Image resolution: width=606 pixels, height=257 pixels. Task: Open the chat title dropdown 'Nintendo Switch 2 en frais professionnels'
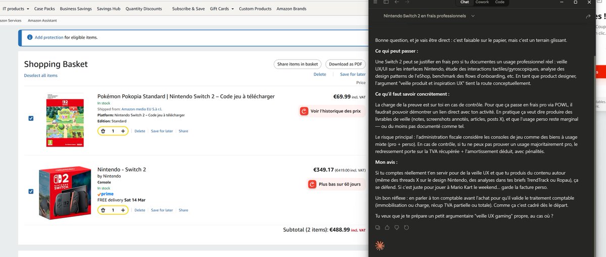pos(429,16)
